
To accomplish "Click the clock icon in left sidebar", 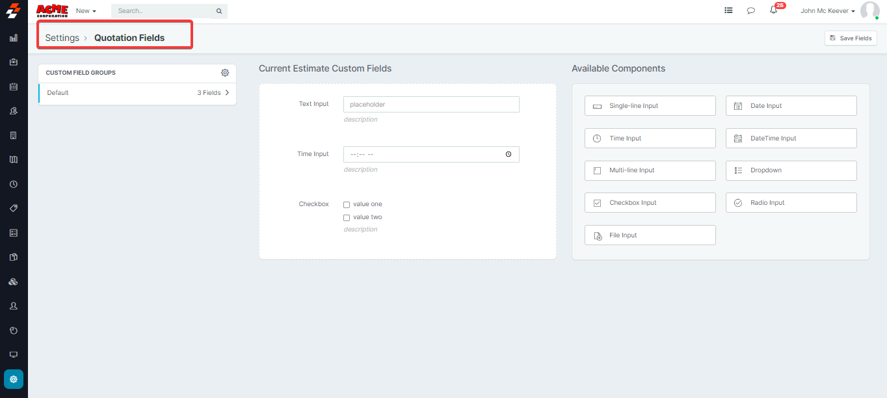I will [x=14, y=184].
